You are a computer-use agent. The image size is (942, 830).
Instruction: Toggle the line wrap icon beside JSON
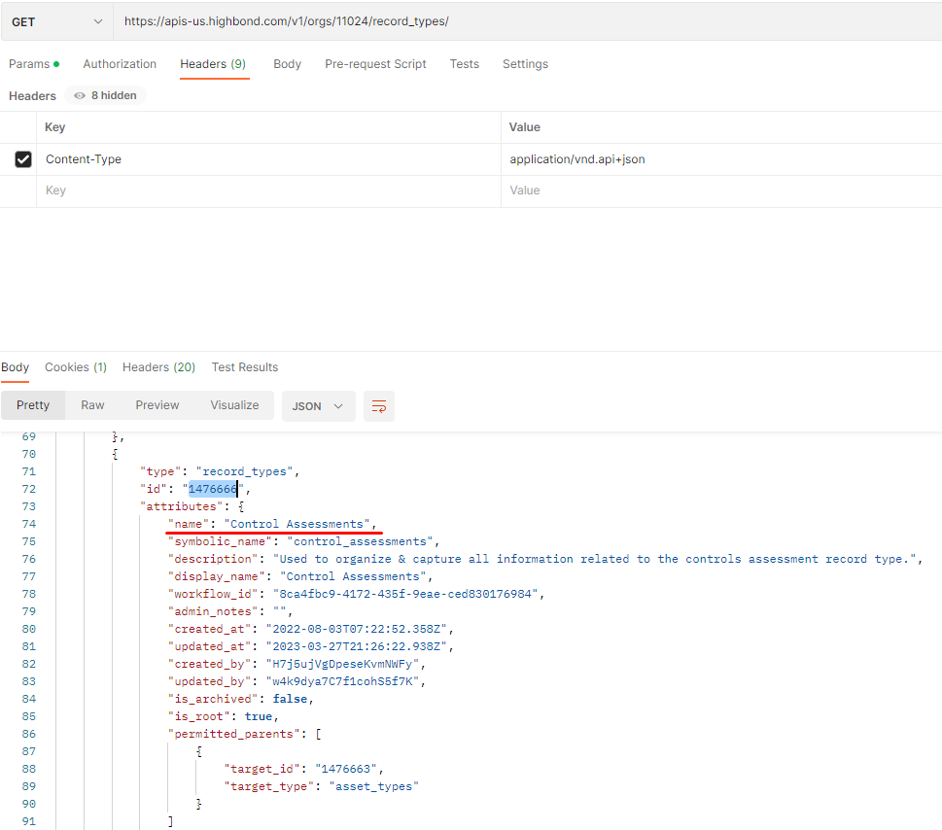[x=379, y=406]
